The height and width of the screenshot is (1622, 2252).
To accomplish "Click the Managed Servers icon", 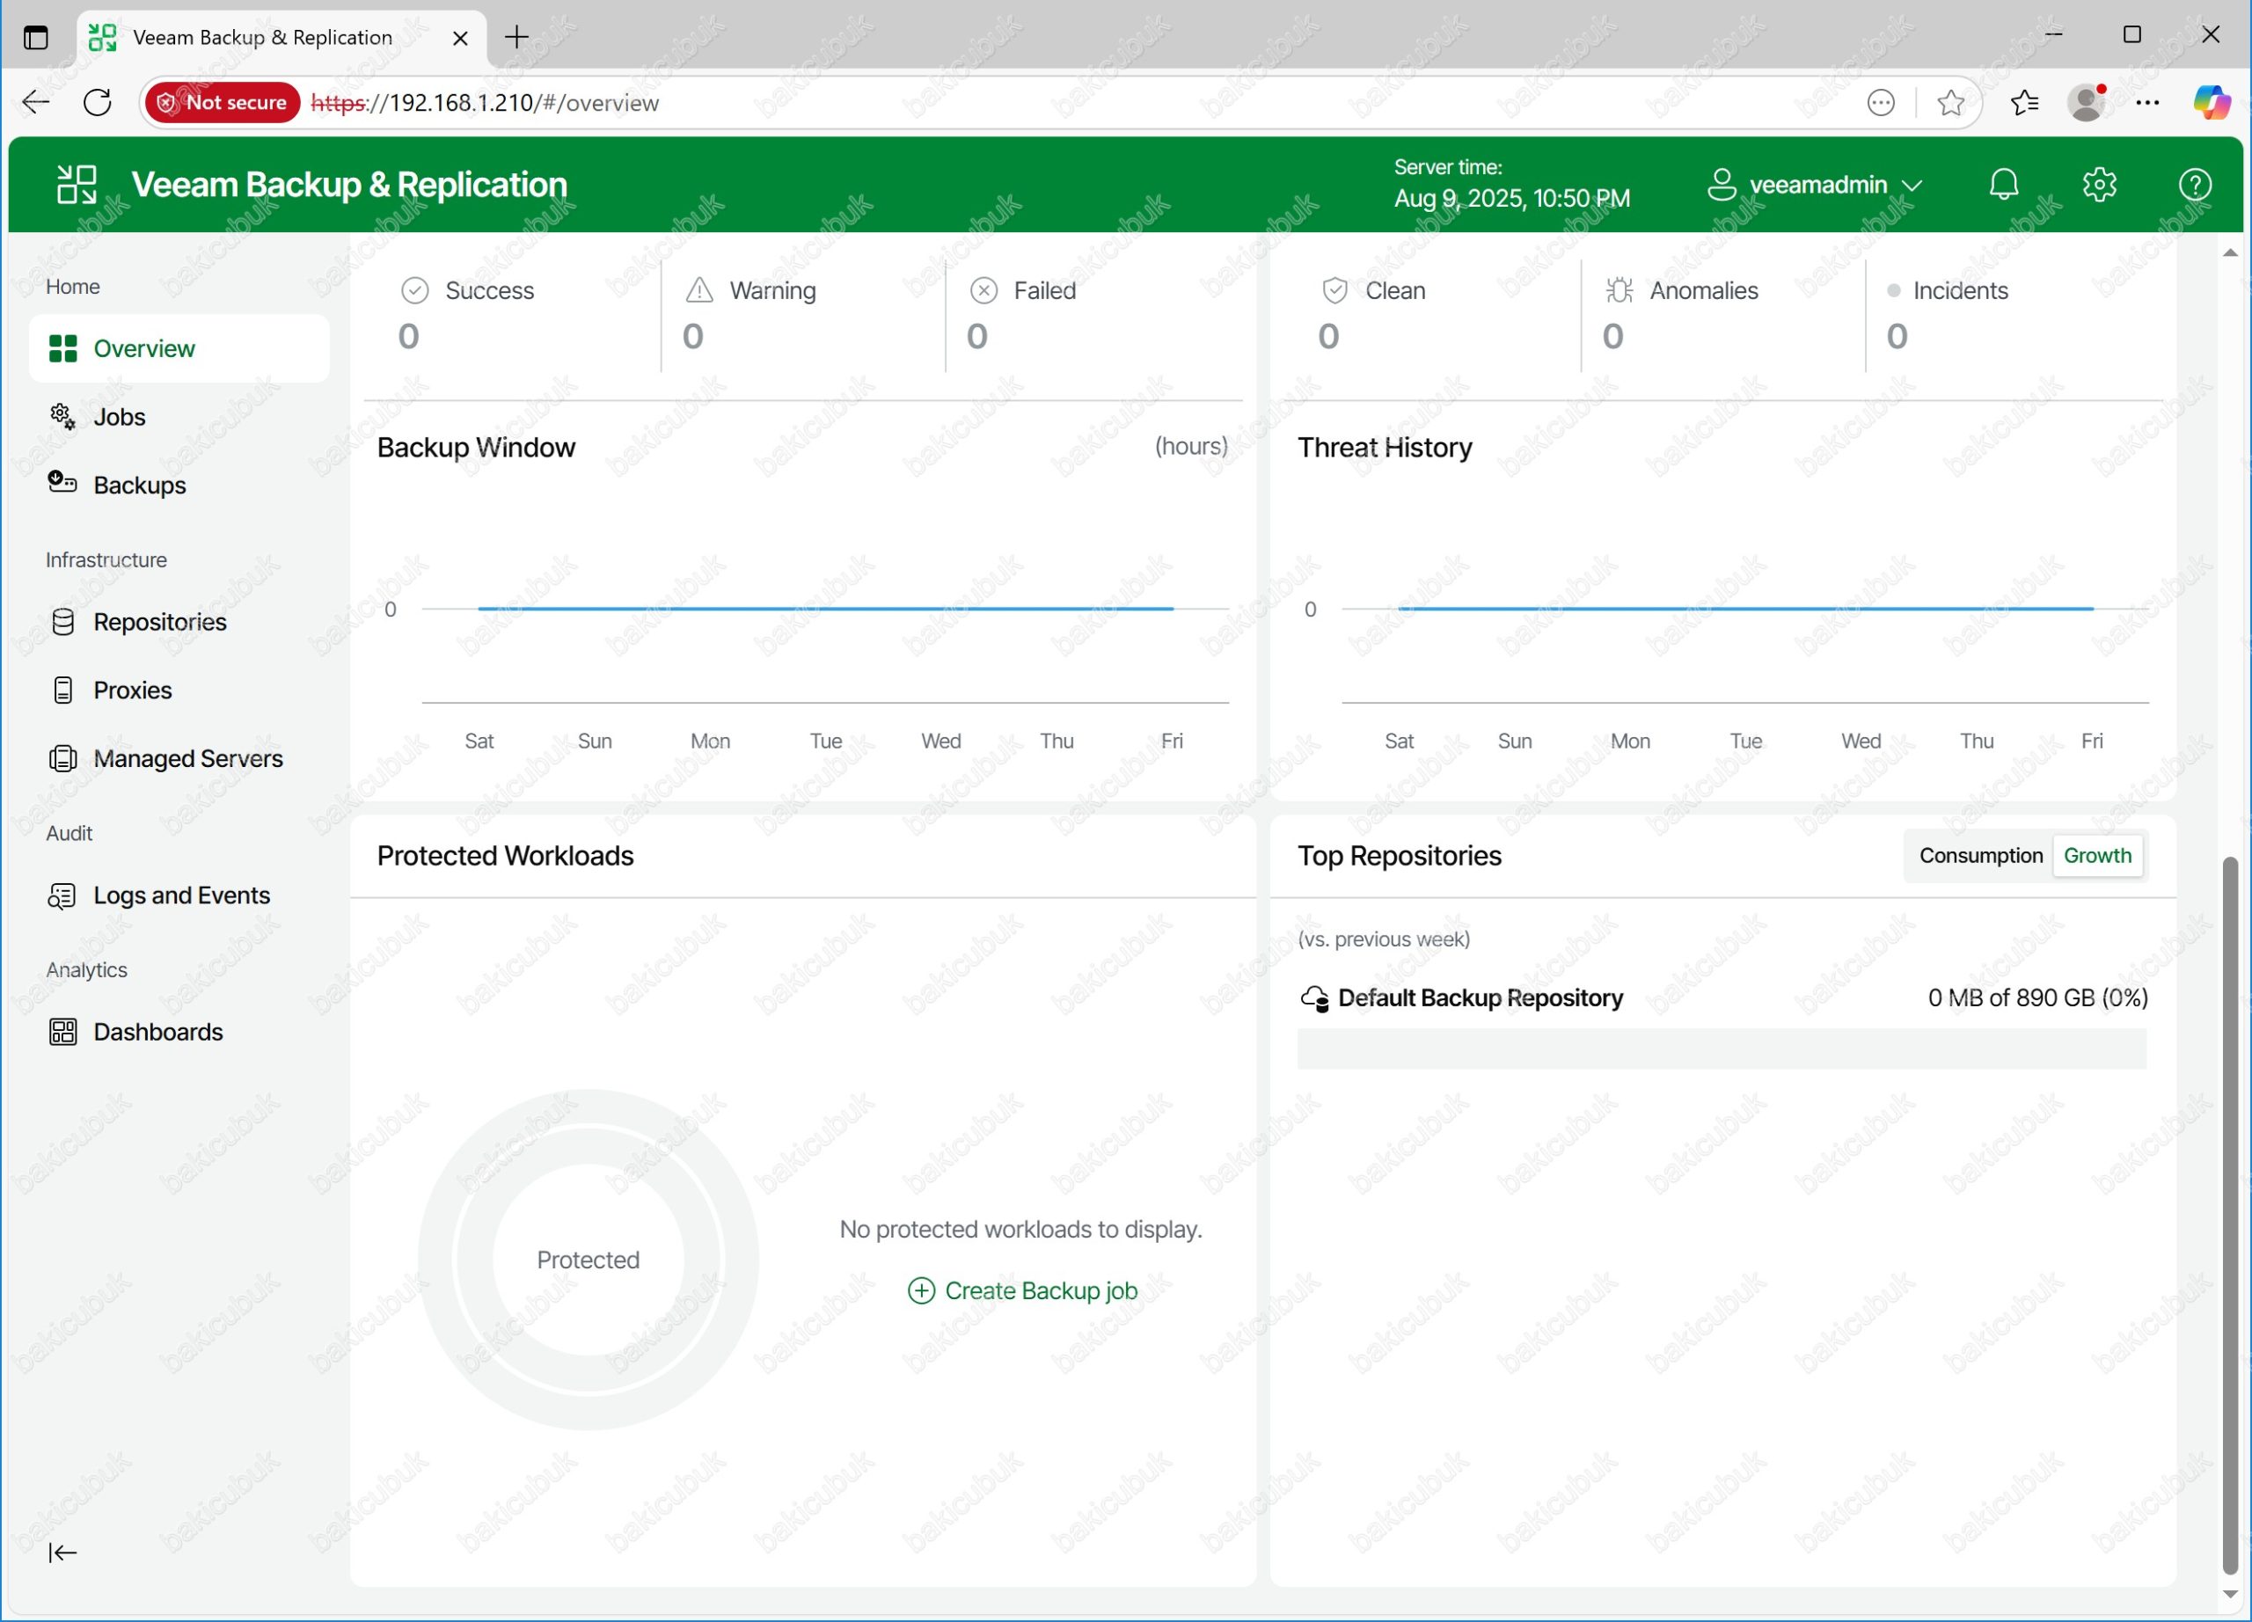I will [x=62, y=759].
